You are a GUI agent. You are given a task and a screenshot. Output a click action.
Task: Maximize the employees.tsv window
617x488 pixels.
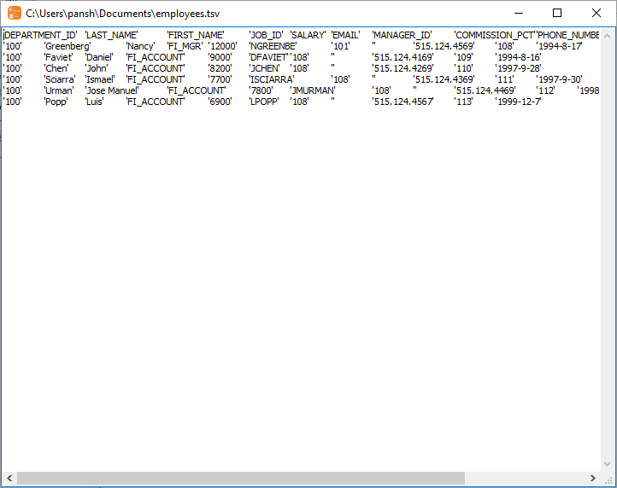point(557,13)
